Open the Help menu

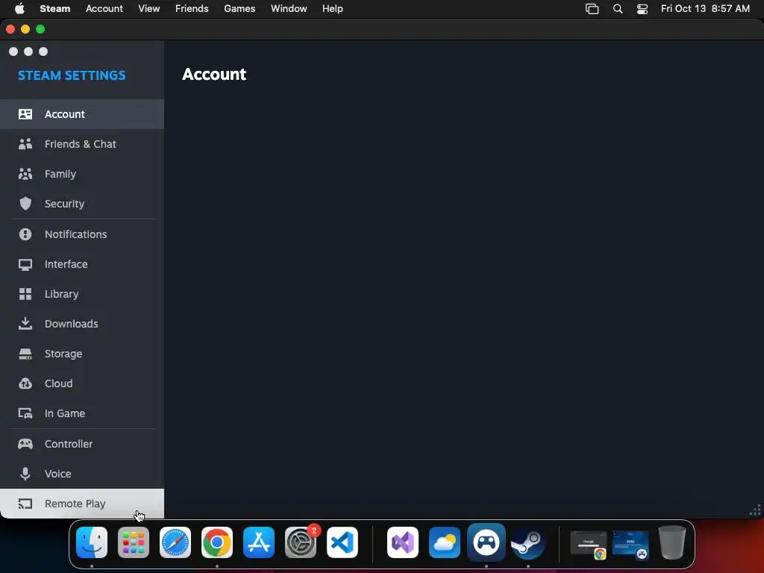(332, 9)
